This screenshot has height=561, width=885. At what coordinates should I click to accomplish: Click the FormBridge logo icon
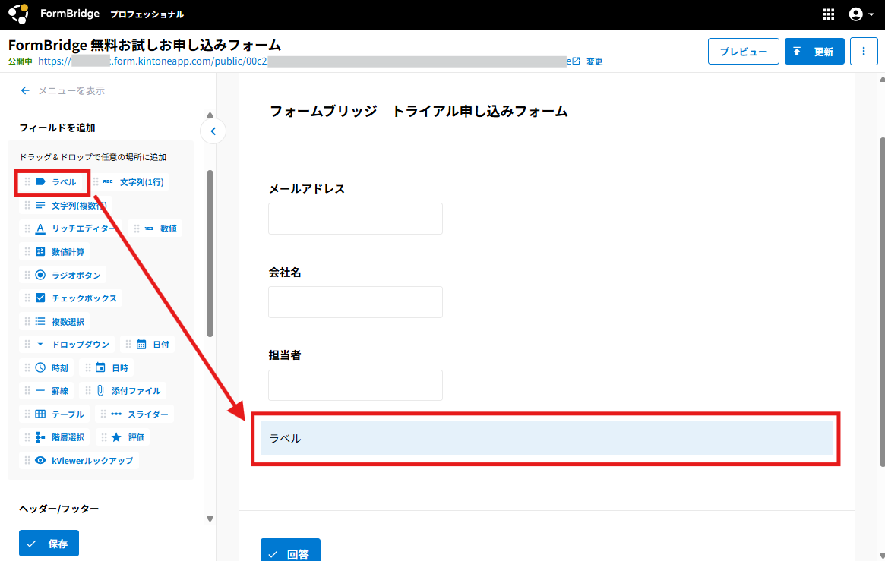[19, 14]
